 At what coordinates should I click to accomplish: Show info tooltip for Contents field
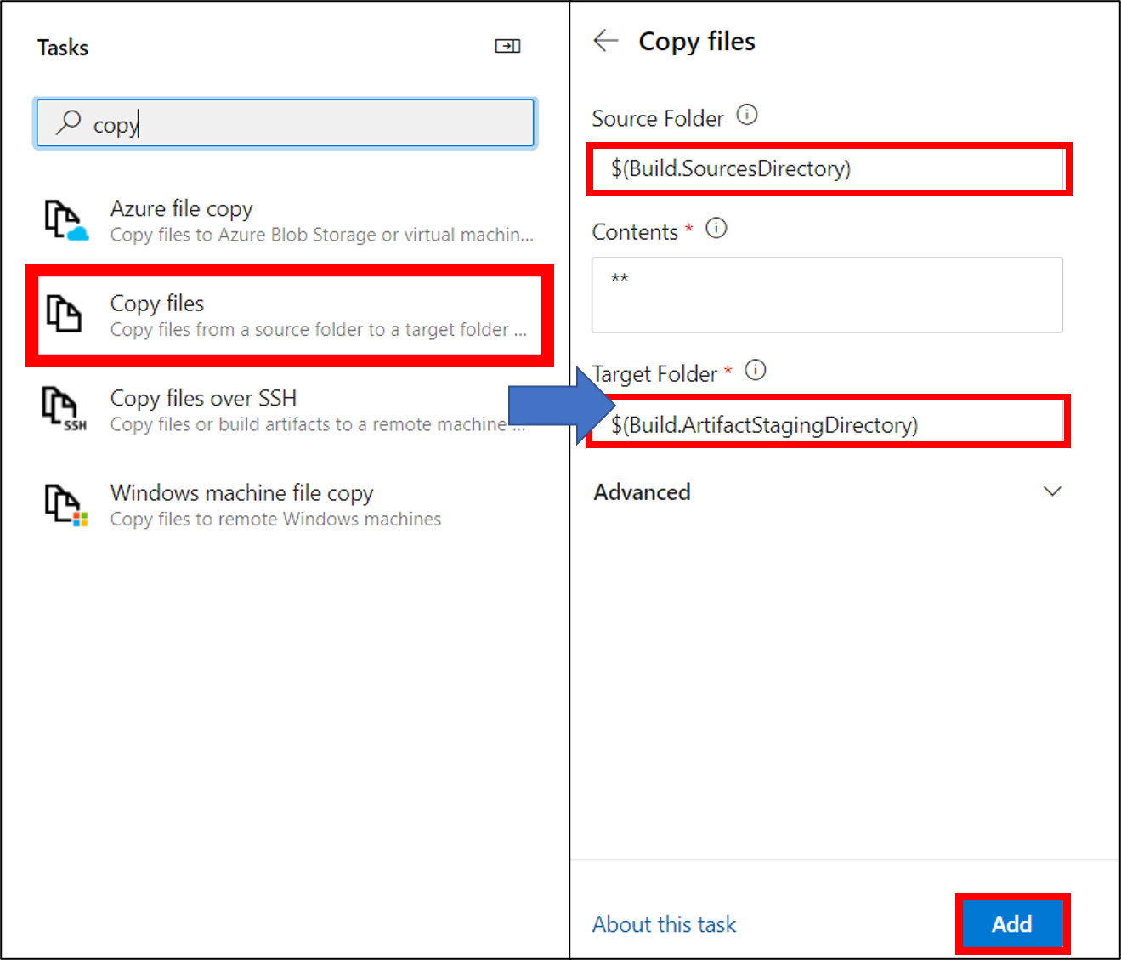click(x=716, y=229)
